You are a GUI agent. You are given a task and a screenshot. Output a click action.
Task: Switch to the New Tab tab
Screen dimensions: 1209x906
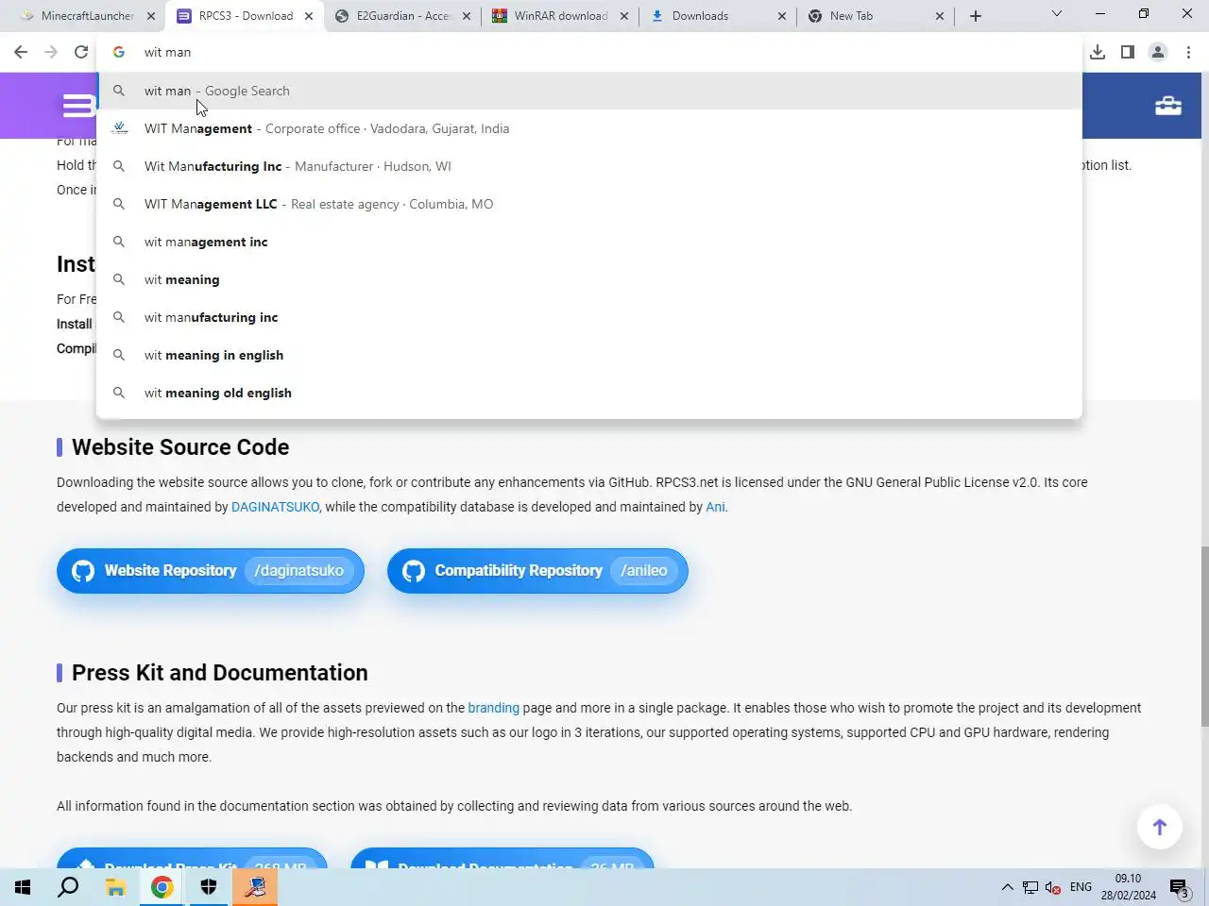tap(875, 16)
